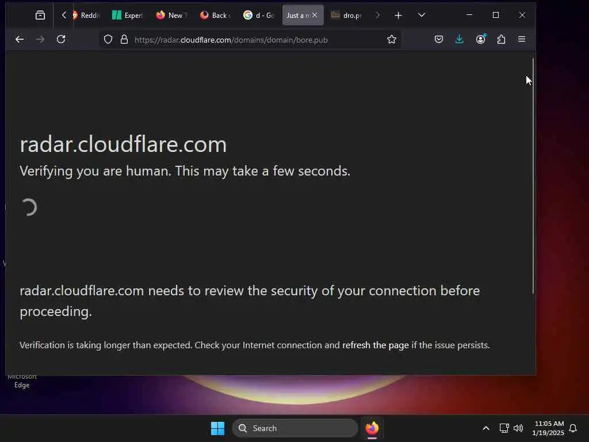589x442 pixels.
Task: Bookmark this page with star icon
Action: pyautogui.click(x=391, y=40)
